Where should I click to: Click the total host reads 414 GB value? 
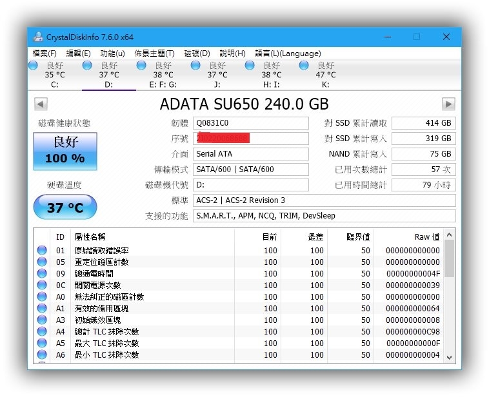[x=424, y=123]
